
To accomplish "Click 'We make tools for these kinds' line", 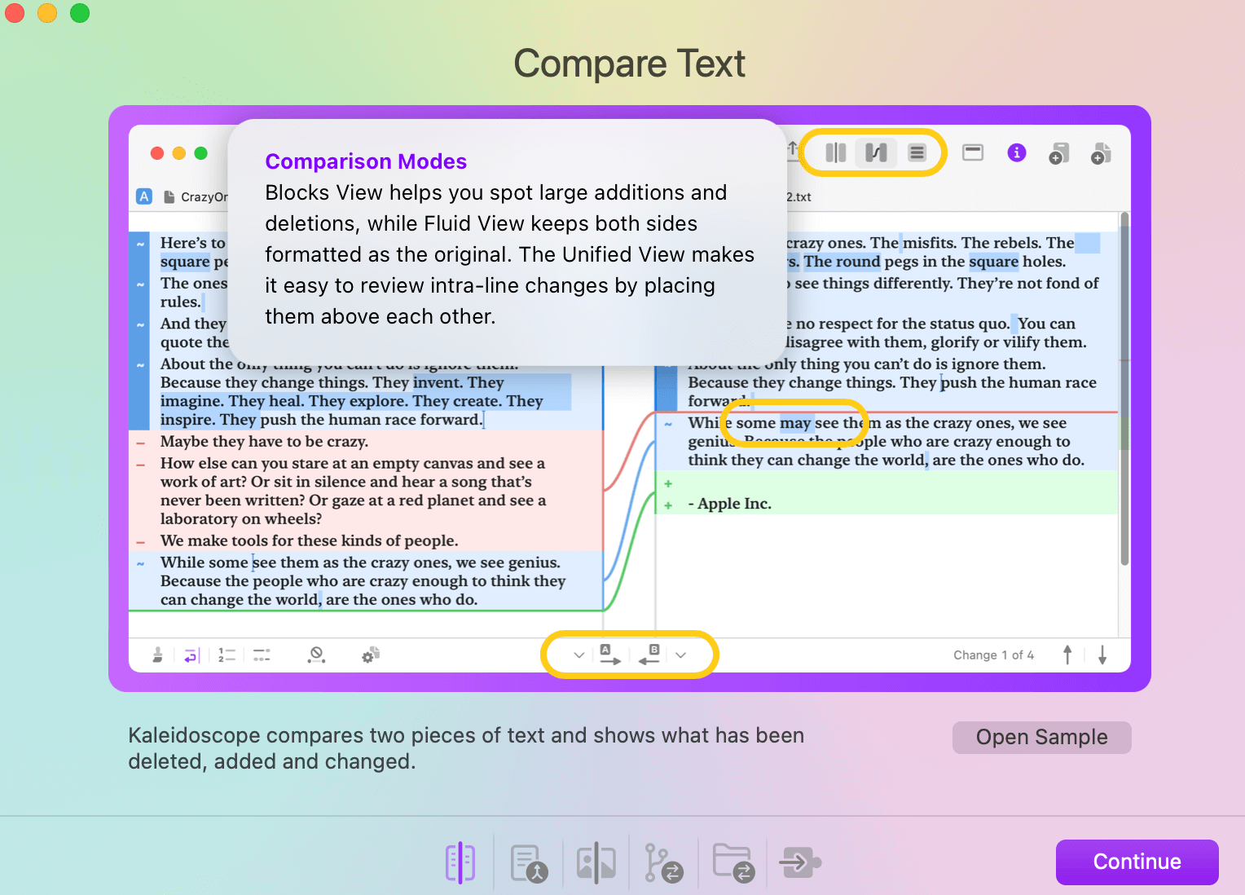I will point(309,541).
